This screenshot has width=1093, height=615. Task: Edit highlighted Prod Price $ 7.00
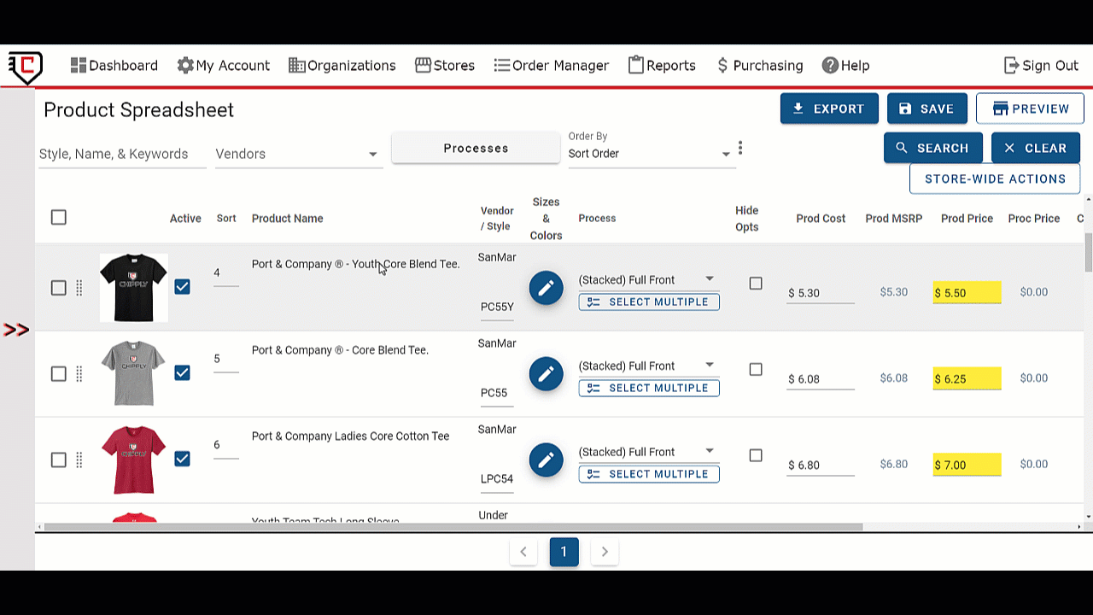[x=967, y=466]
